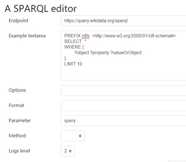Click the Format label text
The width and height of the screenshot is (186, 162).
(x=16, y=106)
